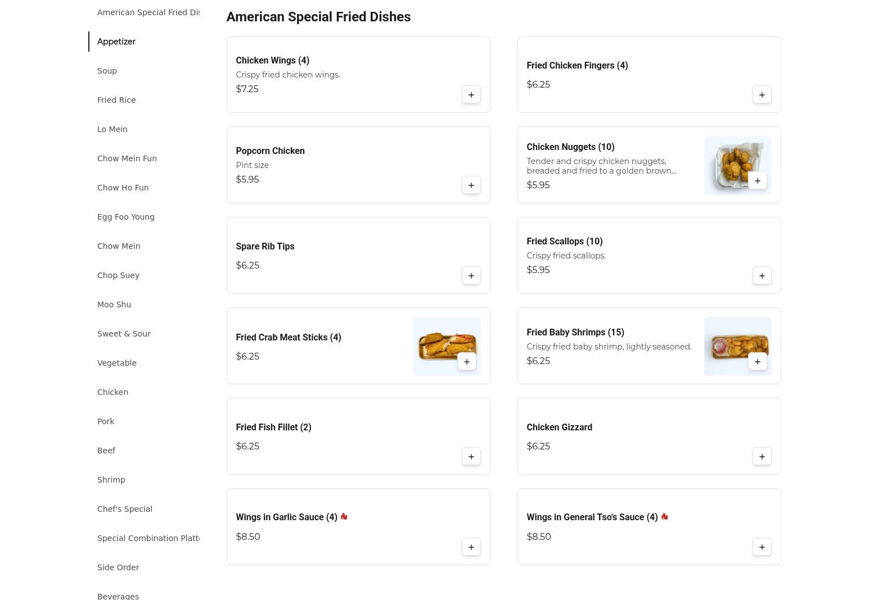Select Chef's Special in sidebar
Image resolution: width=869 pixels, height=600 pixels.
[x=125, y=509]
